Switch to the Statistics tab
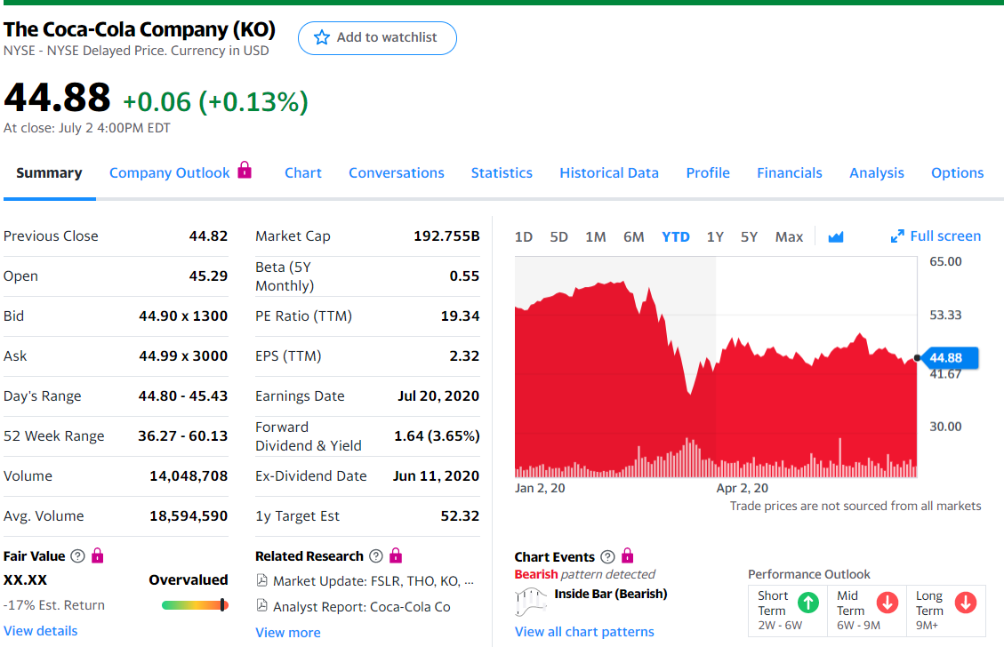 click(x=502, y=172)
